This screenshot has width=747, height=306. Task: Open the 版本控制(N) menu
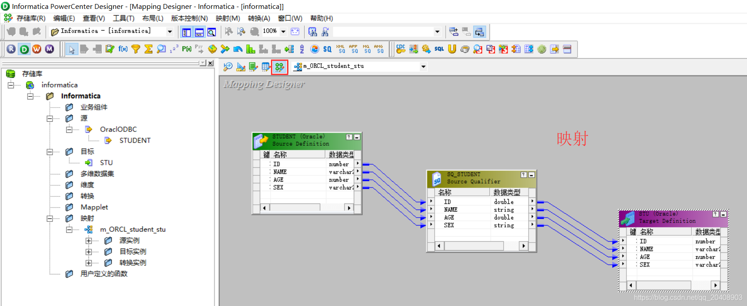(190, 18)
